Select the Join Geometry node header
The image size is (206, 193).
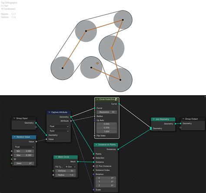(x=163, y=119)
